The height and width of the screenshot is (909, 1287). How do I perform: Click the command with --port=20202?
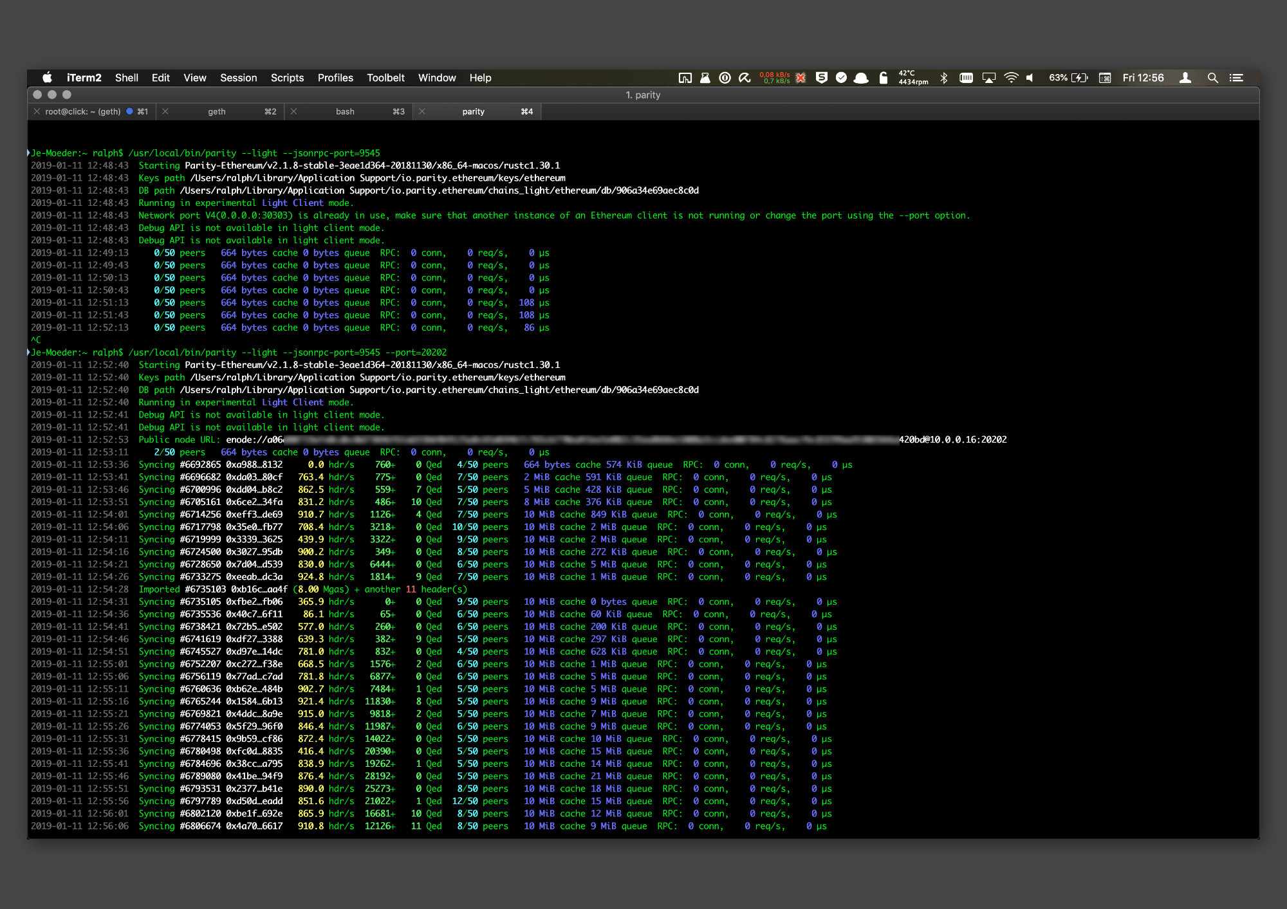(x=239, y=353)
